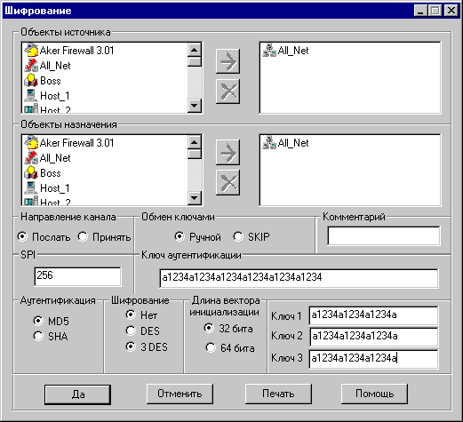
Task: Choose SKIP key exchange option
Action: 251,236
